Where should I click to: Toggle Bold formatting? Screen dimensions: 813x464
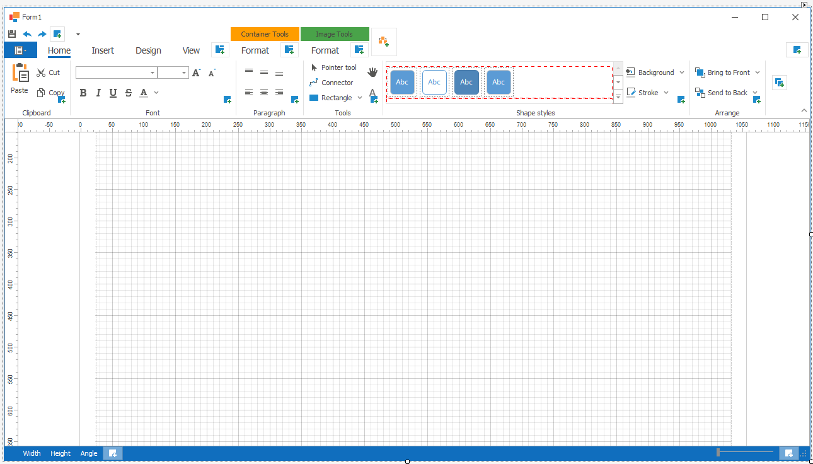[83, 93]
